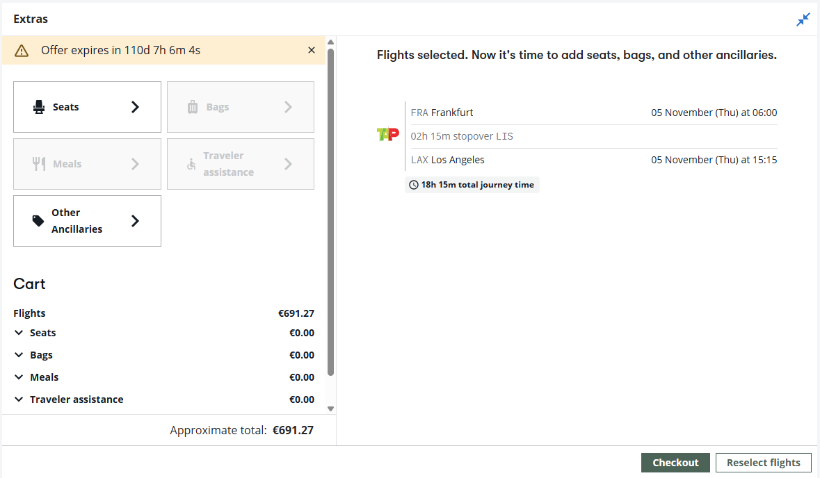Expand the Bags cart row
Viewport: 820px width, 478px height.
click(19, 355)
